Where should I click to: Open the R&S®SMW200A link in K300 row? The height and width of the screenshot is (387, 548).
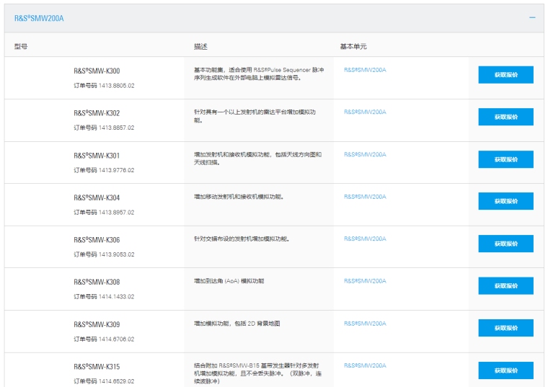coord(365,70)
